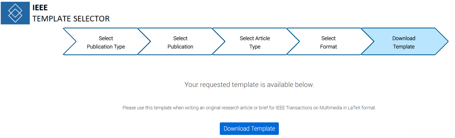
Task: Click the word "LaTeX" in the description
Action: point(354,108)
